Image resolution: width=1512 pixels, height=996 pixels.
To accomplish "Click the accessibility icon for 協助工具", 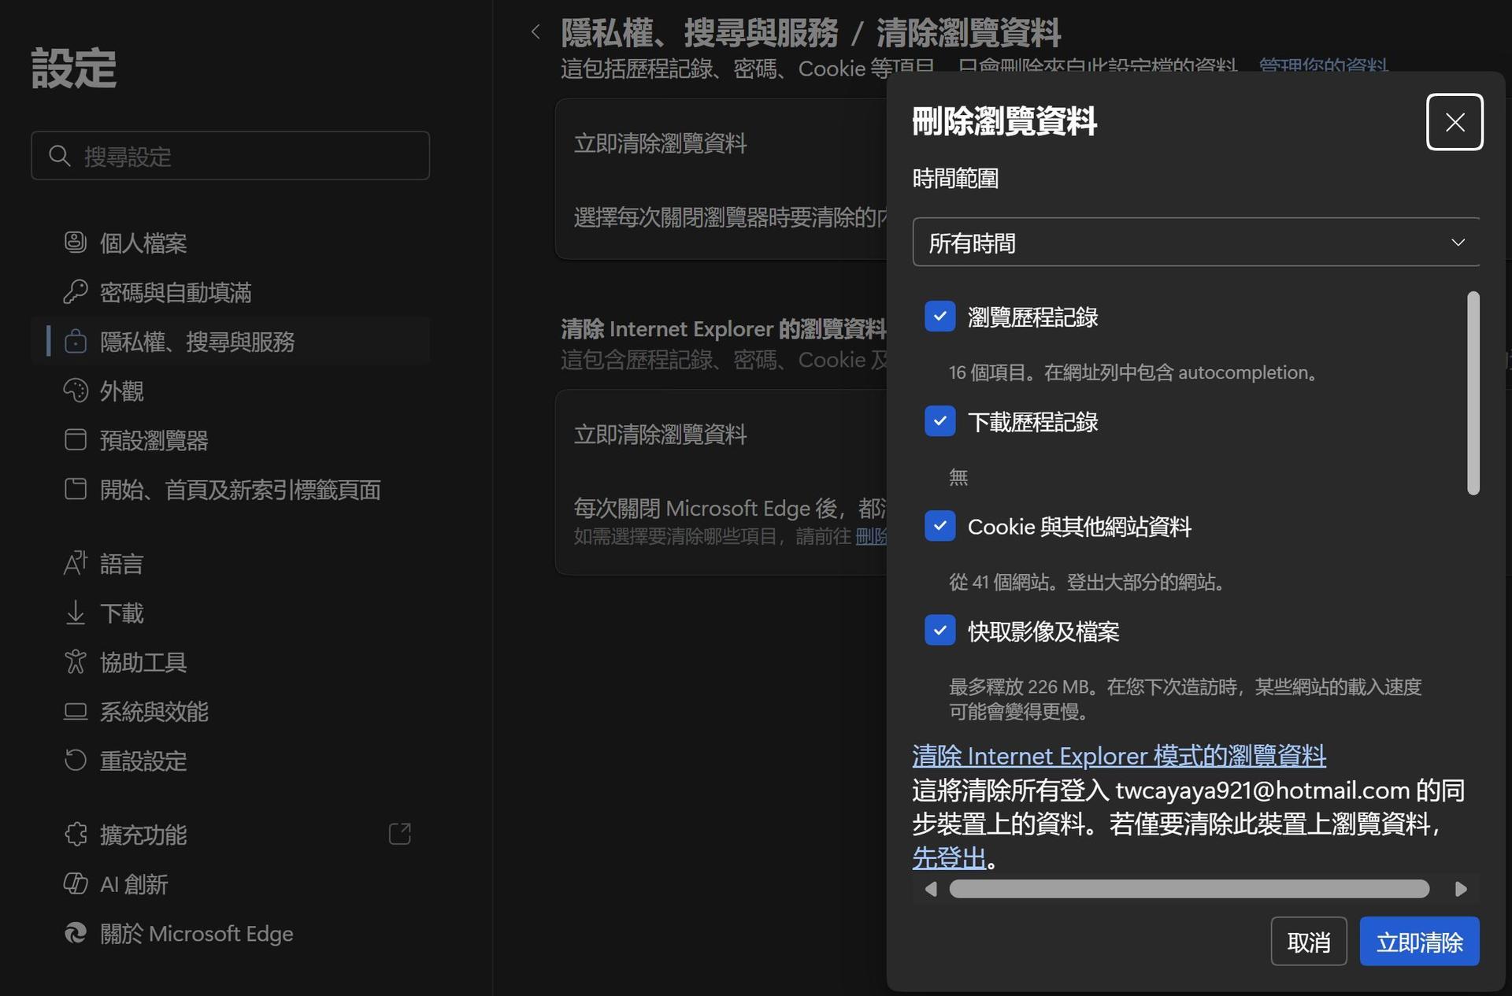I will 75,661.
